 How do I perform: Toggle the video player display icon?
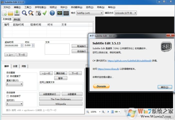click(x=66, y=13)
